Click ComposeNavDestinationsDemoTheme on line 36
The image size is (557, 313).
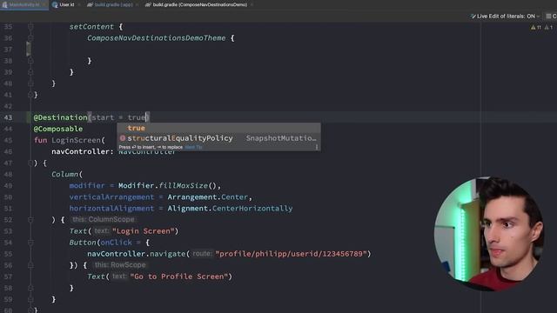click(157, 38)
